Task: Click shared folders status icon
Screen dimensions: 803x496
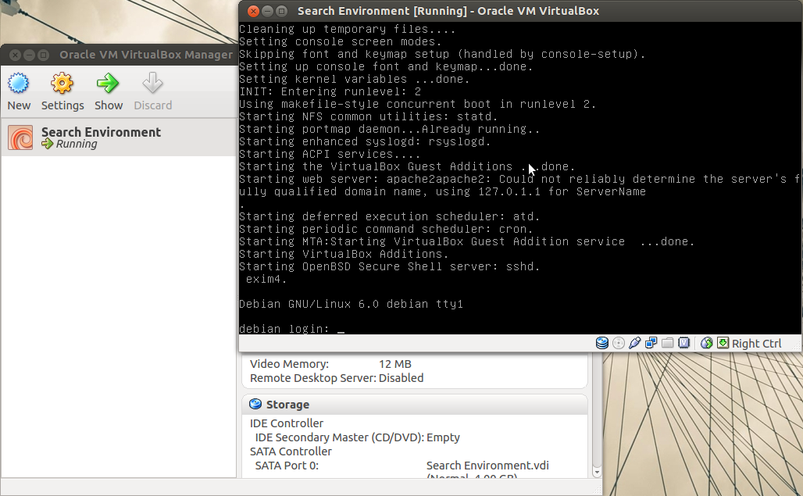Action: (x=667, y=343)
